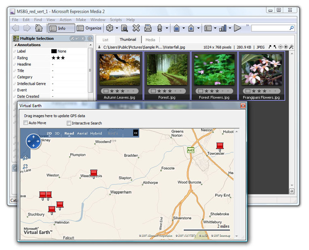Switch to the Media tab

click(x=150, y=40)
